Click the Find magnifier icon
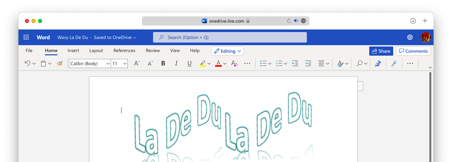452x162 pixels. 359,63
